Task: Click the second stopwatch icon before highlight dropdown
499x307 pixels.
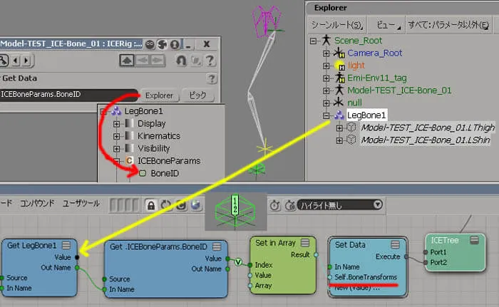Action: (290, 206)
